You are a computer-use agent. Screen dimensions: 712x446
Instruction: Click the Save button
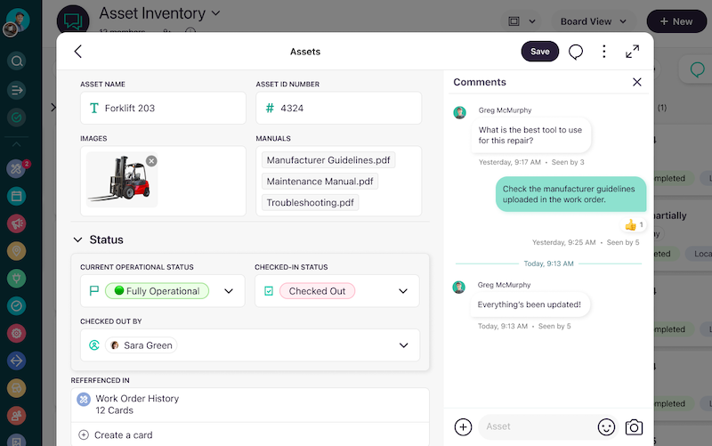[x=539, y=52]
